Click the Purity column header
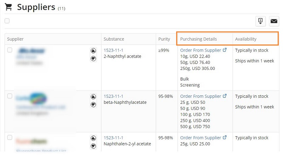The image size is (283, 155). [x=164, y=39]
